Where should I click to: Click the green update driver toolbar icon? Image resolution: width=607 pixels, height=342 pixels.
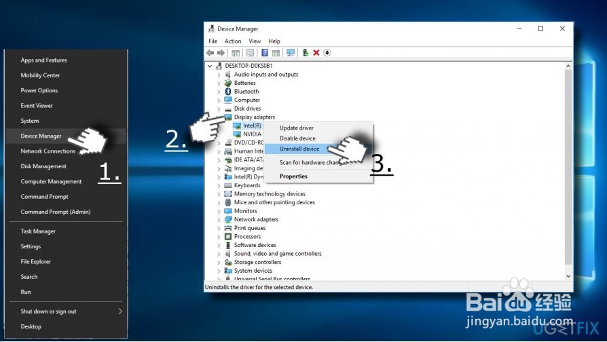click(x=306, y=53)
